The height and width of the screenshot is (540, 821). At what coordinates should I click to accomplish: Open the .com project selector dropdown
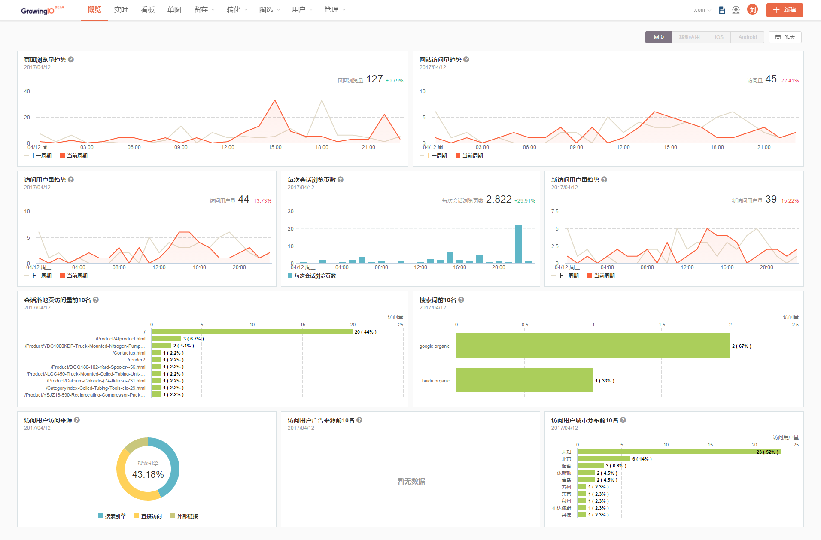coord(702,10)
